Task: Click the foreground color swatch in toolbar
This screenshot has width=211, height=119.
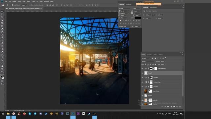Action: click(1, 76)
